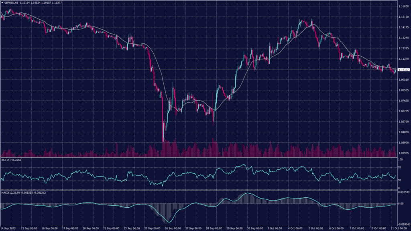Screen dimensions: 411x231
Task: Click the 1.09510 price scale label
Action: tap(403, 79)
